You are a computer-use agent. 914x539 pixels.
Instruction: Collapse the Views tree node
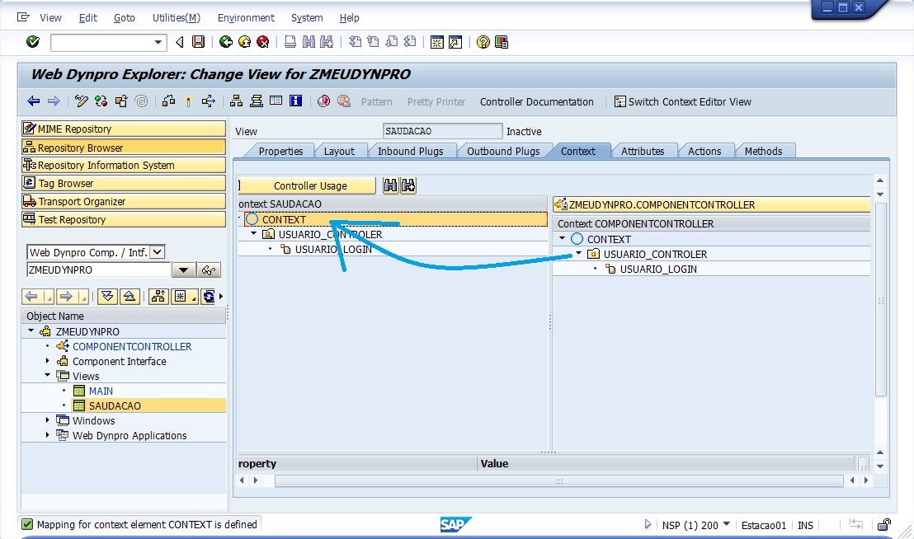(x=48, y=376)
